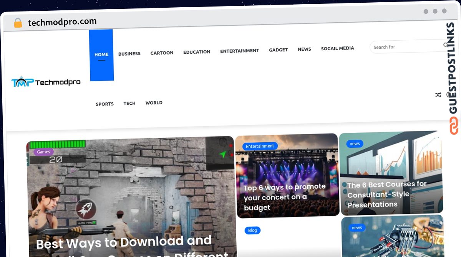Click the Entertainment category tag
The image size is (461, 257).
tap(260, 146)
